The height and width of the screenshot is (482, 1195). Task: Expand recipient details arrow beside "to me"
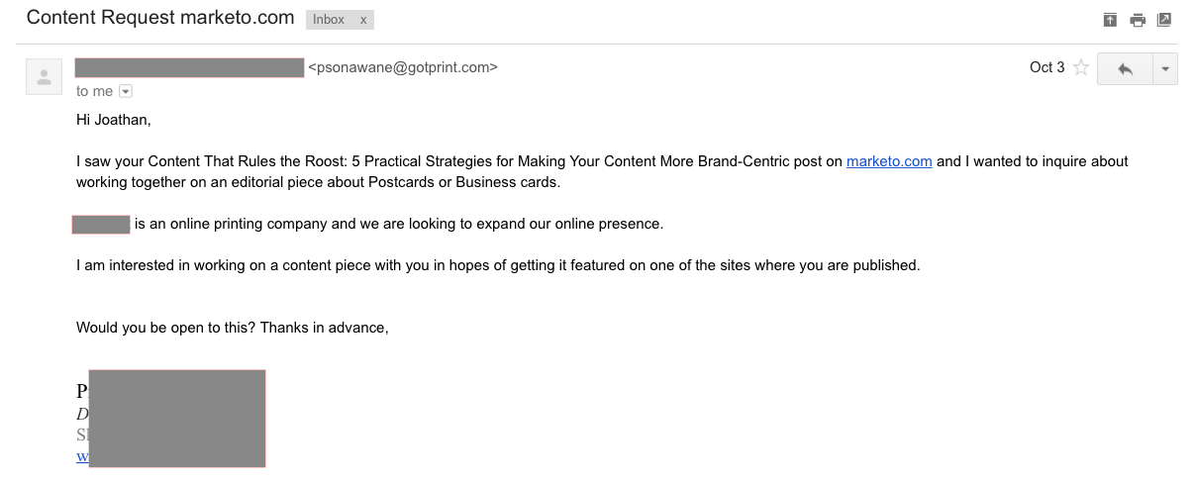pos(125,91)
